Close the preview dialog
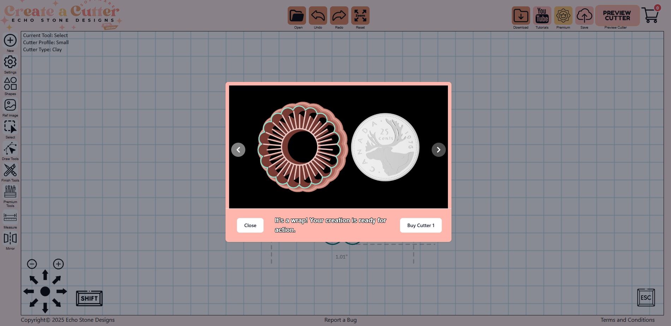Viewport: 671px width, 326px height. (x=250, y=225)
